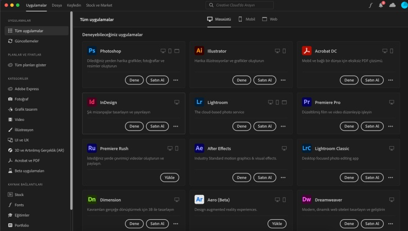The image size is (408, 231).
Task: Open the UI ve UX category
Action: [18, 140]
